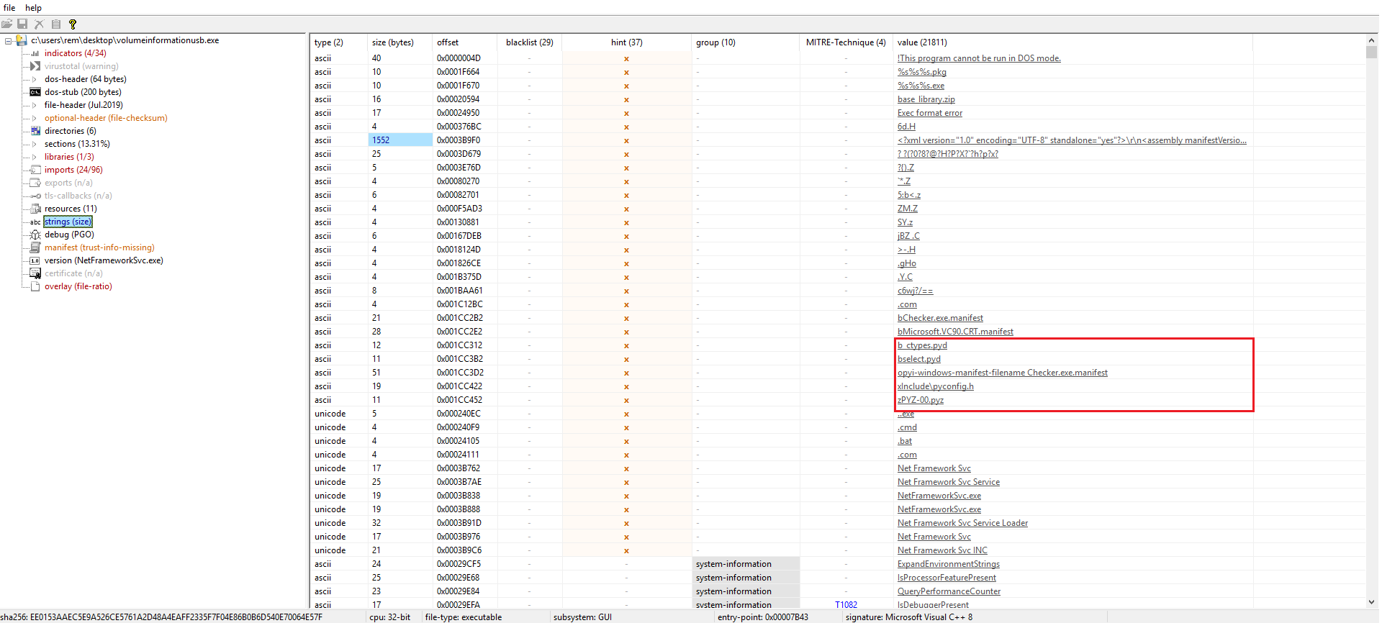
Task: Click the vertical scrollbar thumb
Action: click(1372, 53)
